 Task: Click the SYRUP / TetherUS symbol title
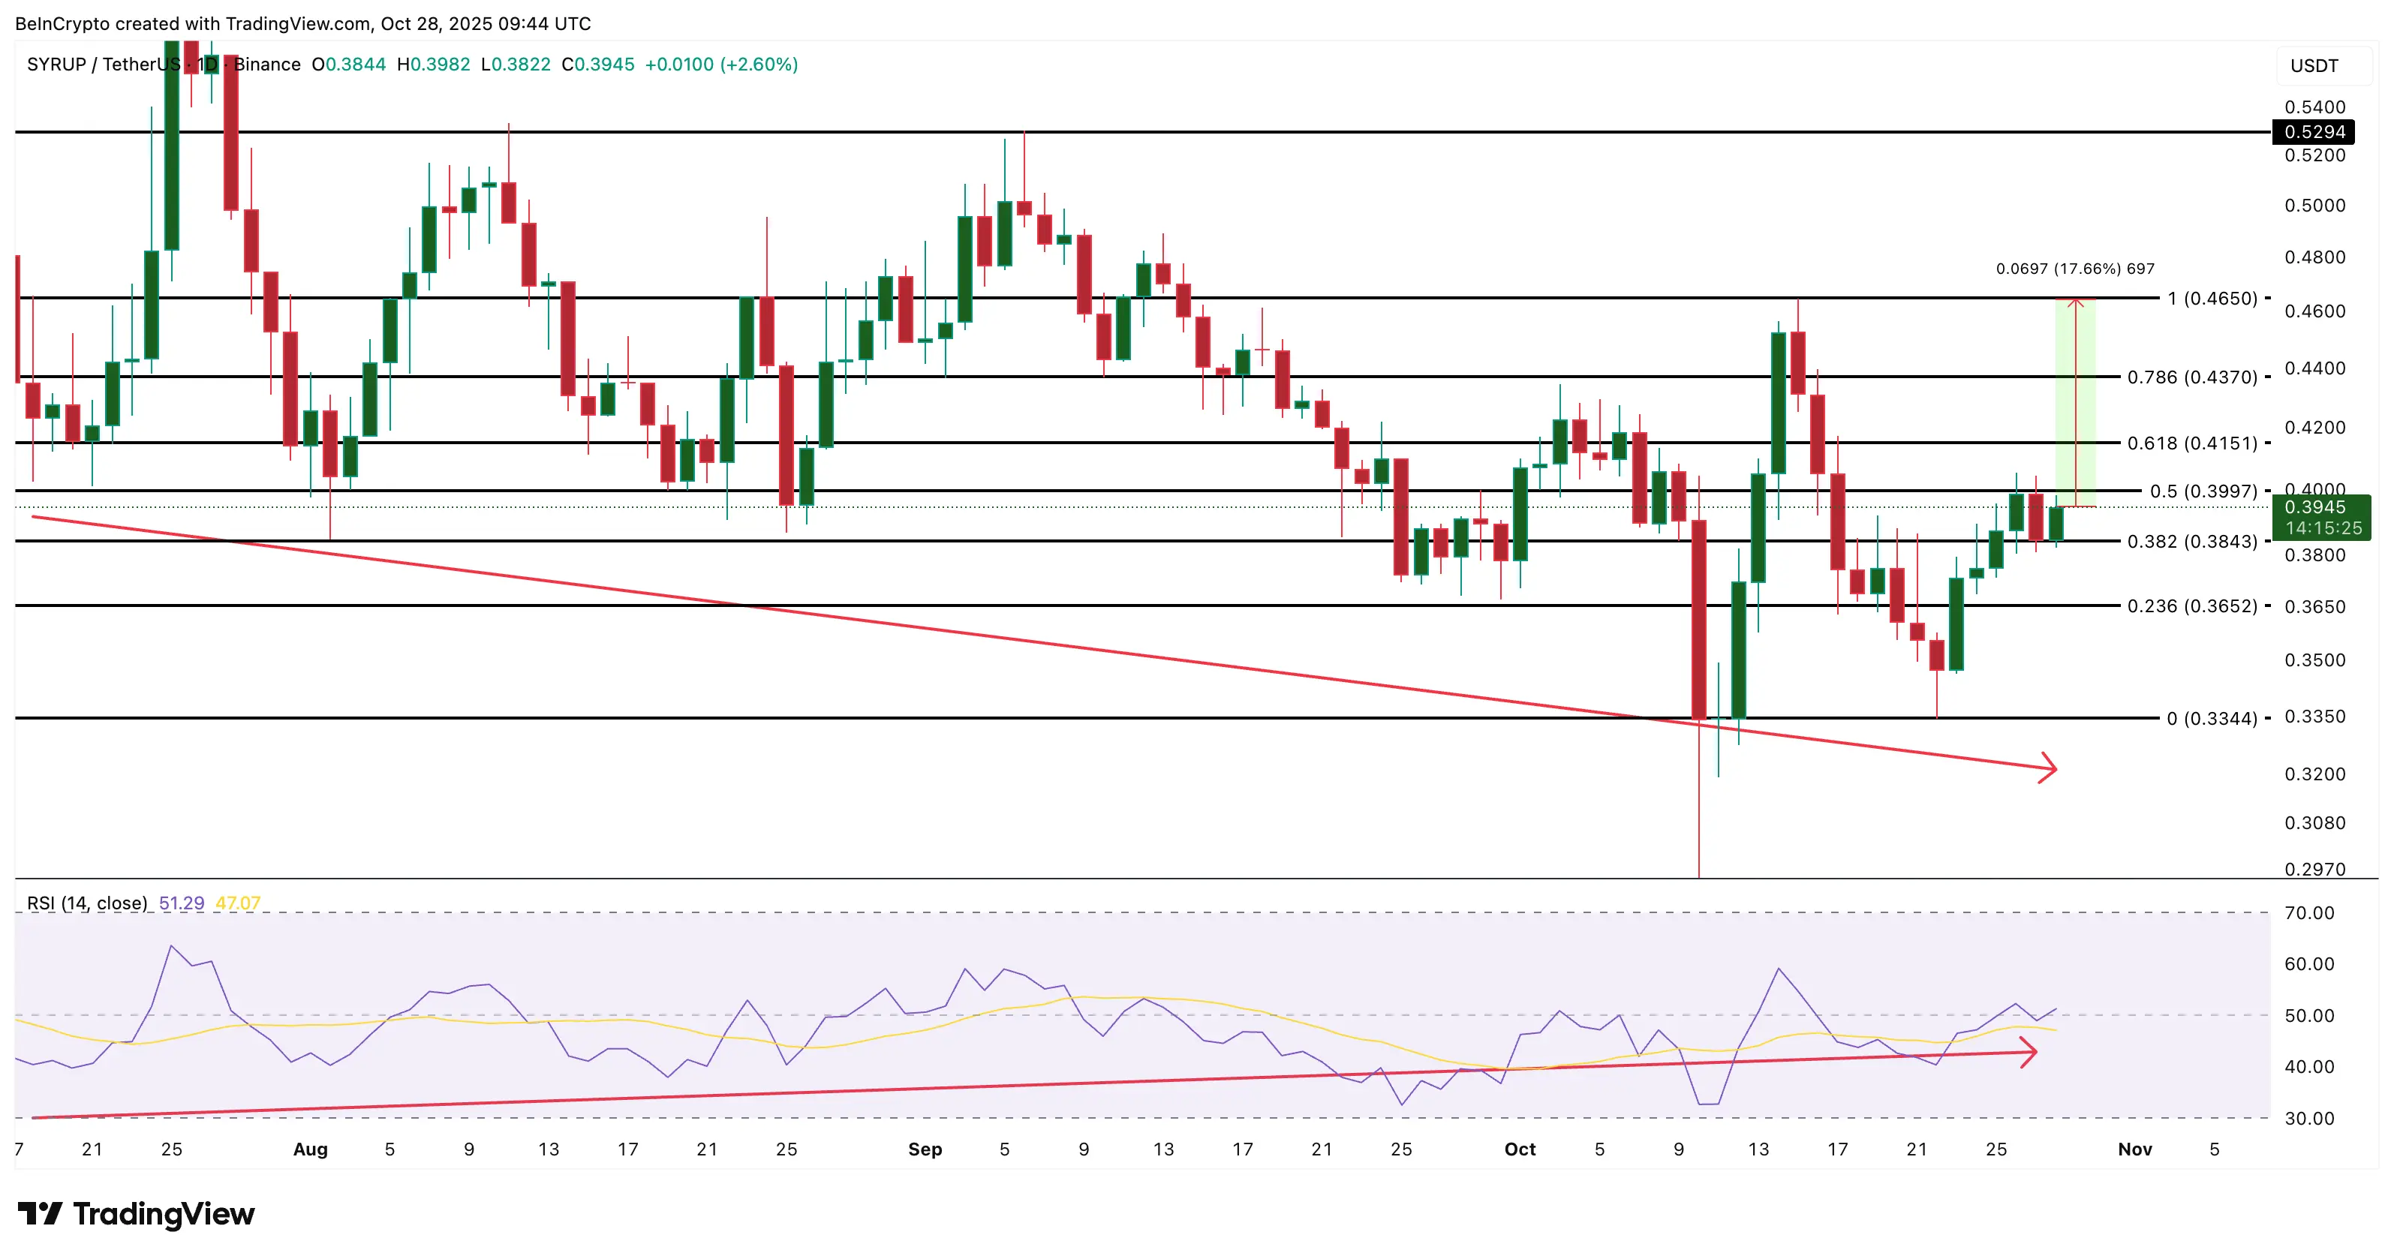102,64
